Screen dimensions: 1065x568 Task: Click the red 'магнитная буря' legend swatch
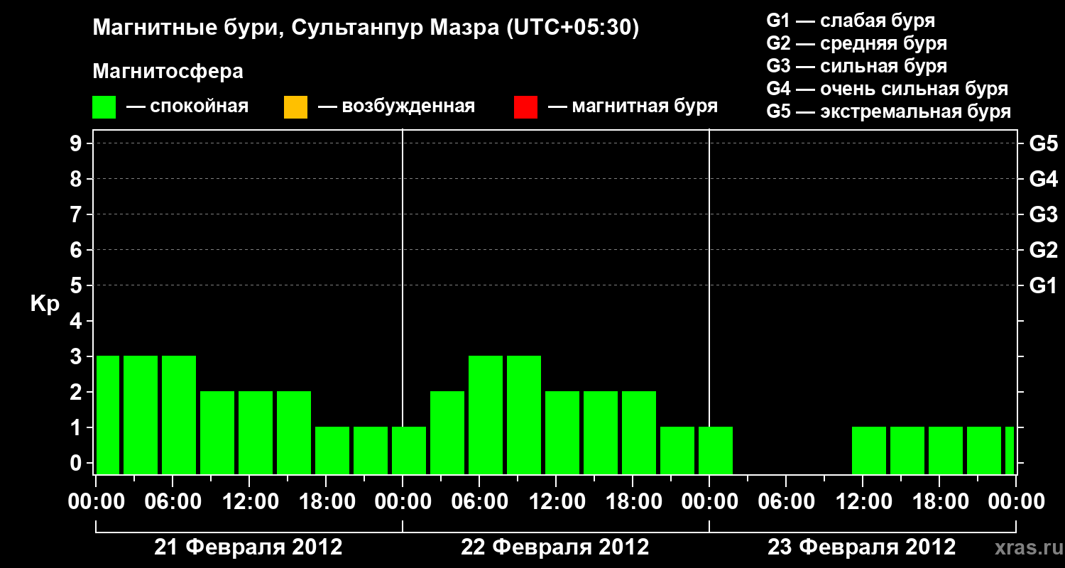pos(525,107)
